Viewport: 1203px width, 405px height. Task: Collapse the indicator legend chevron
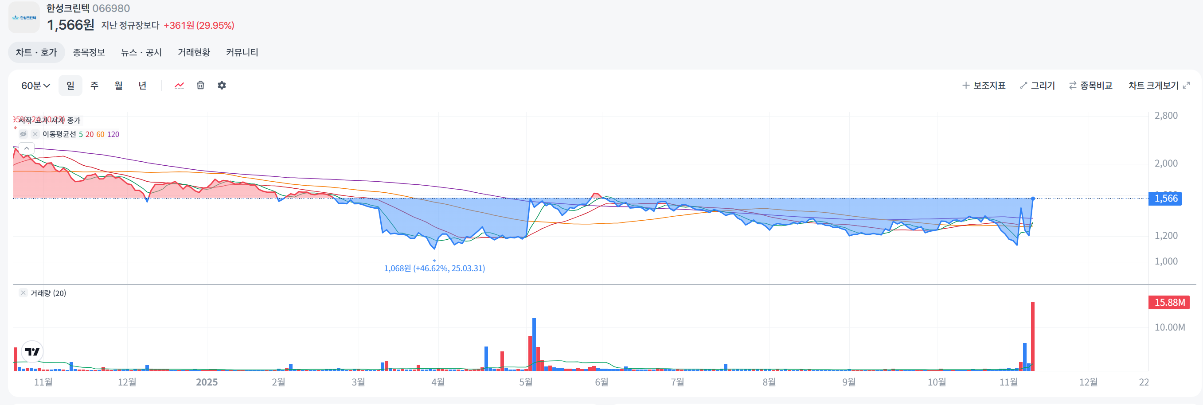(x=27, y=148)
